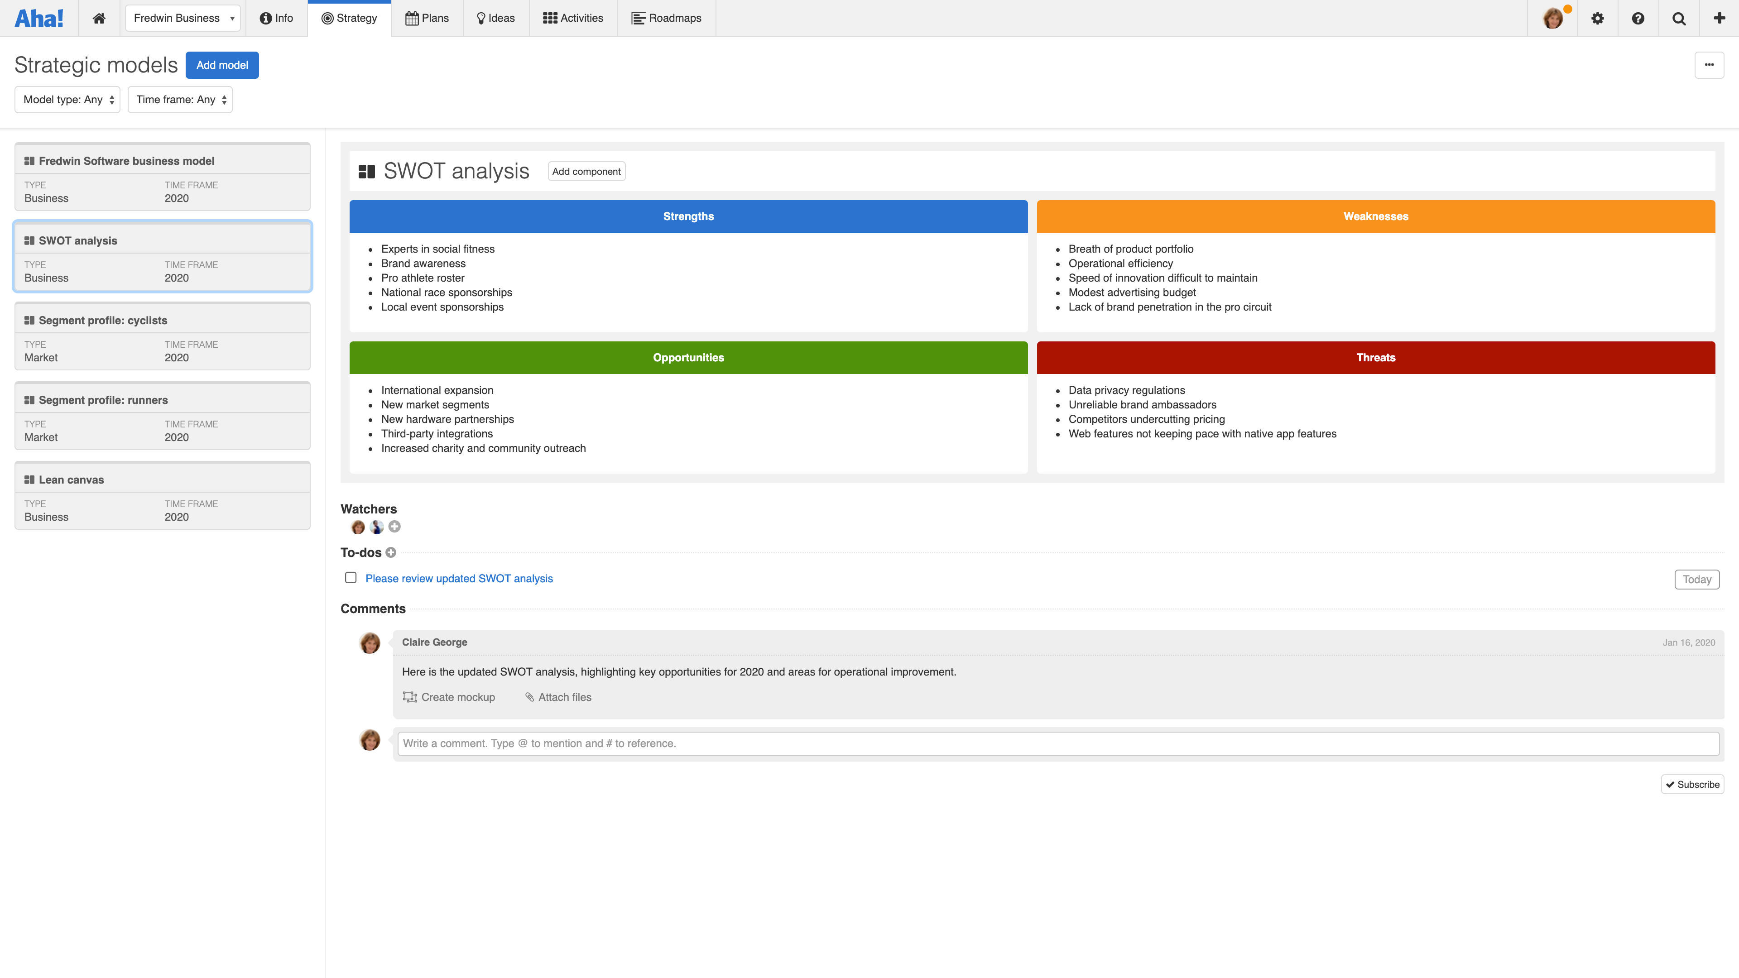Add a watcher with the plus icon

(395, 527)
